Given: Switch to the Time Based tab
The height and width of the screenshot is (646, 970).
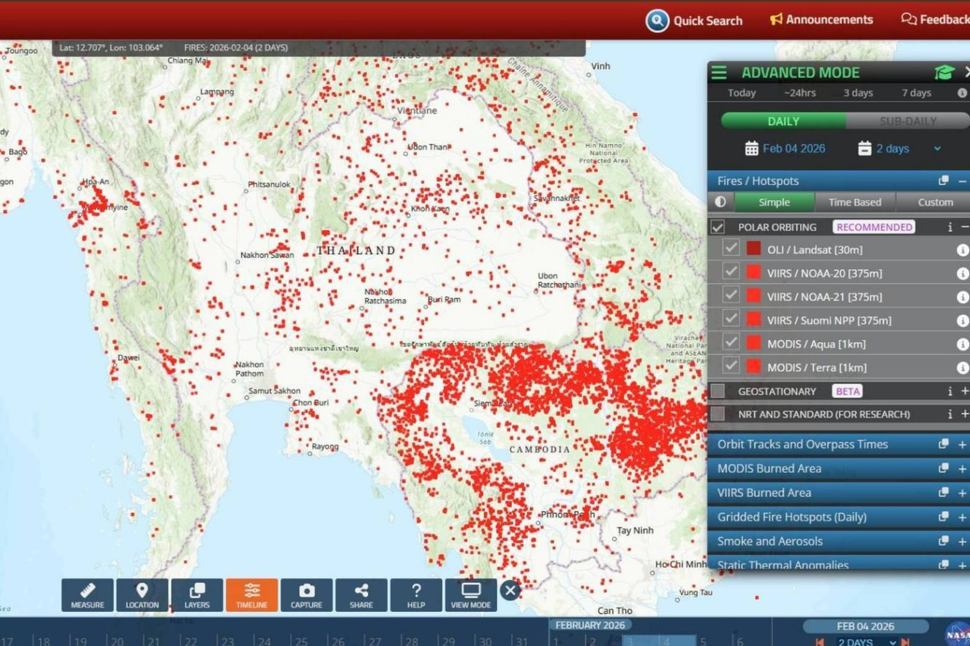Looking at the screenshot, I should point(854,202).
